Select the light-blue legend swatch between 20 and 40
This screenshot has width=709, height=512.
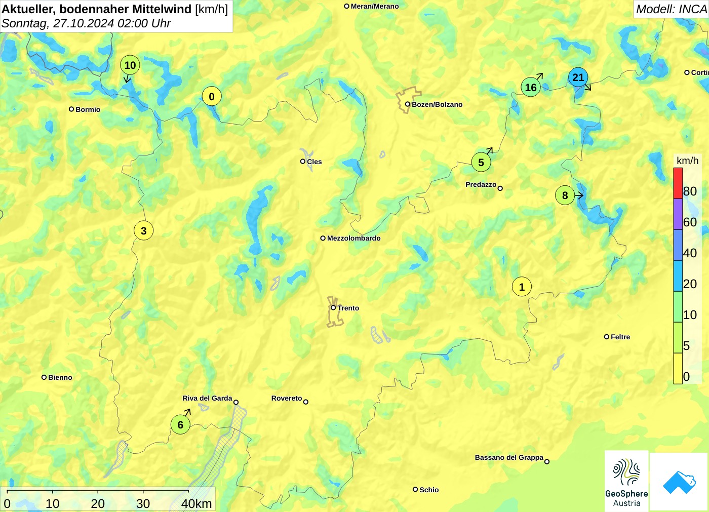tap(678, 276)
